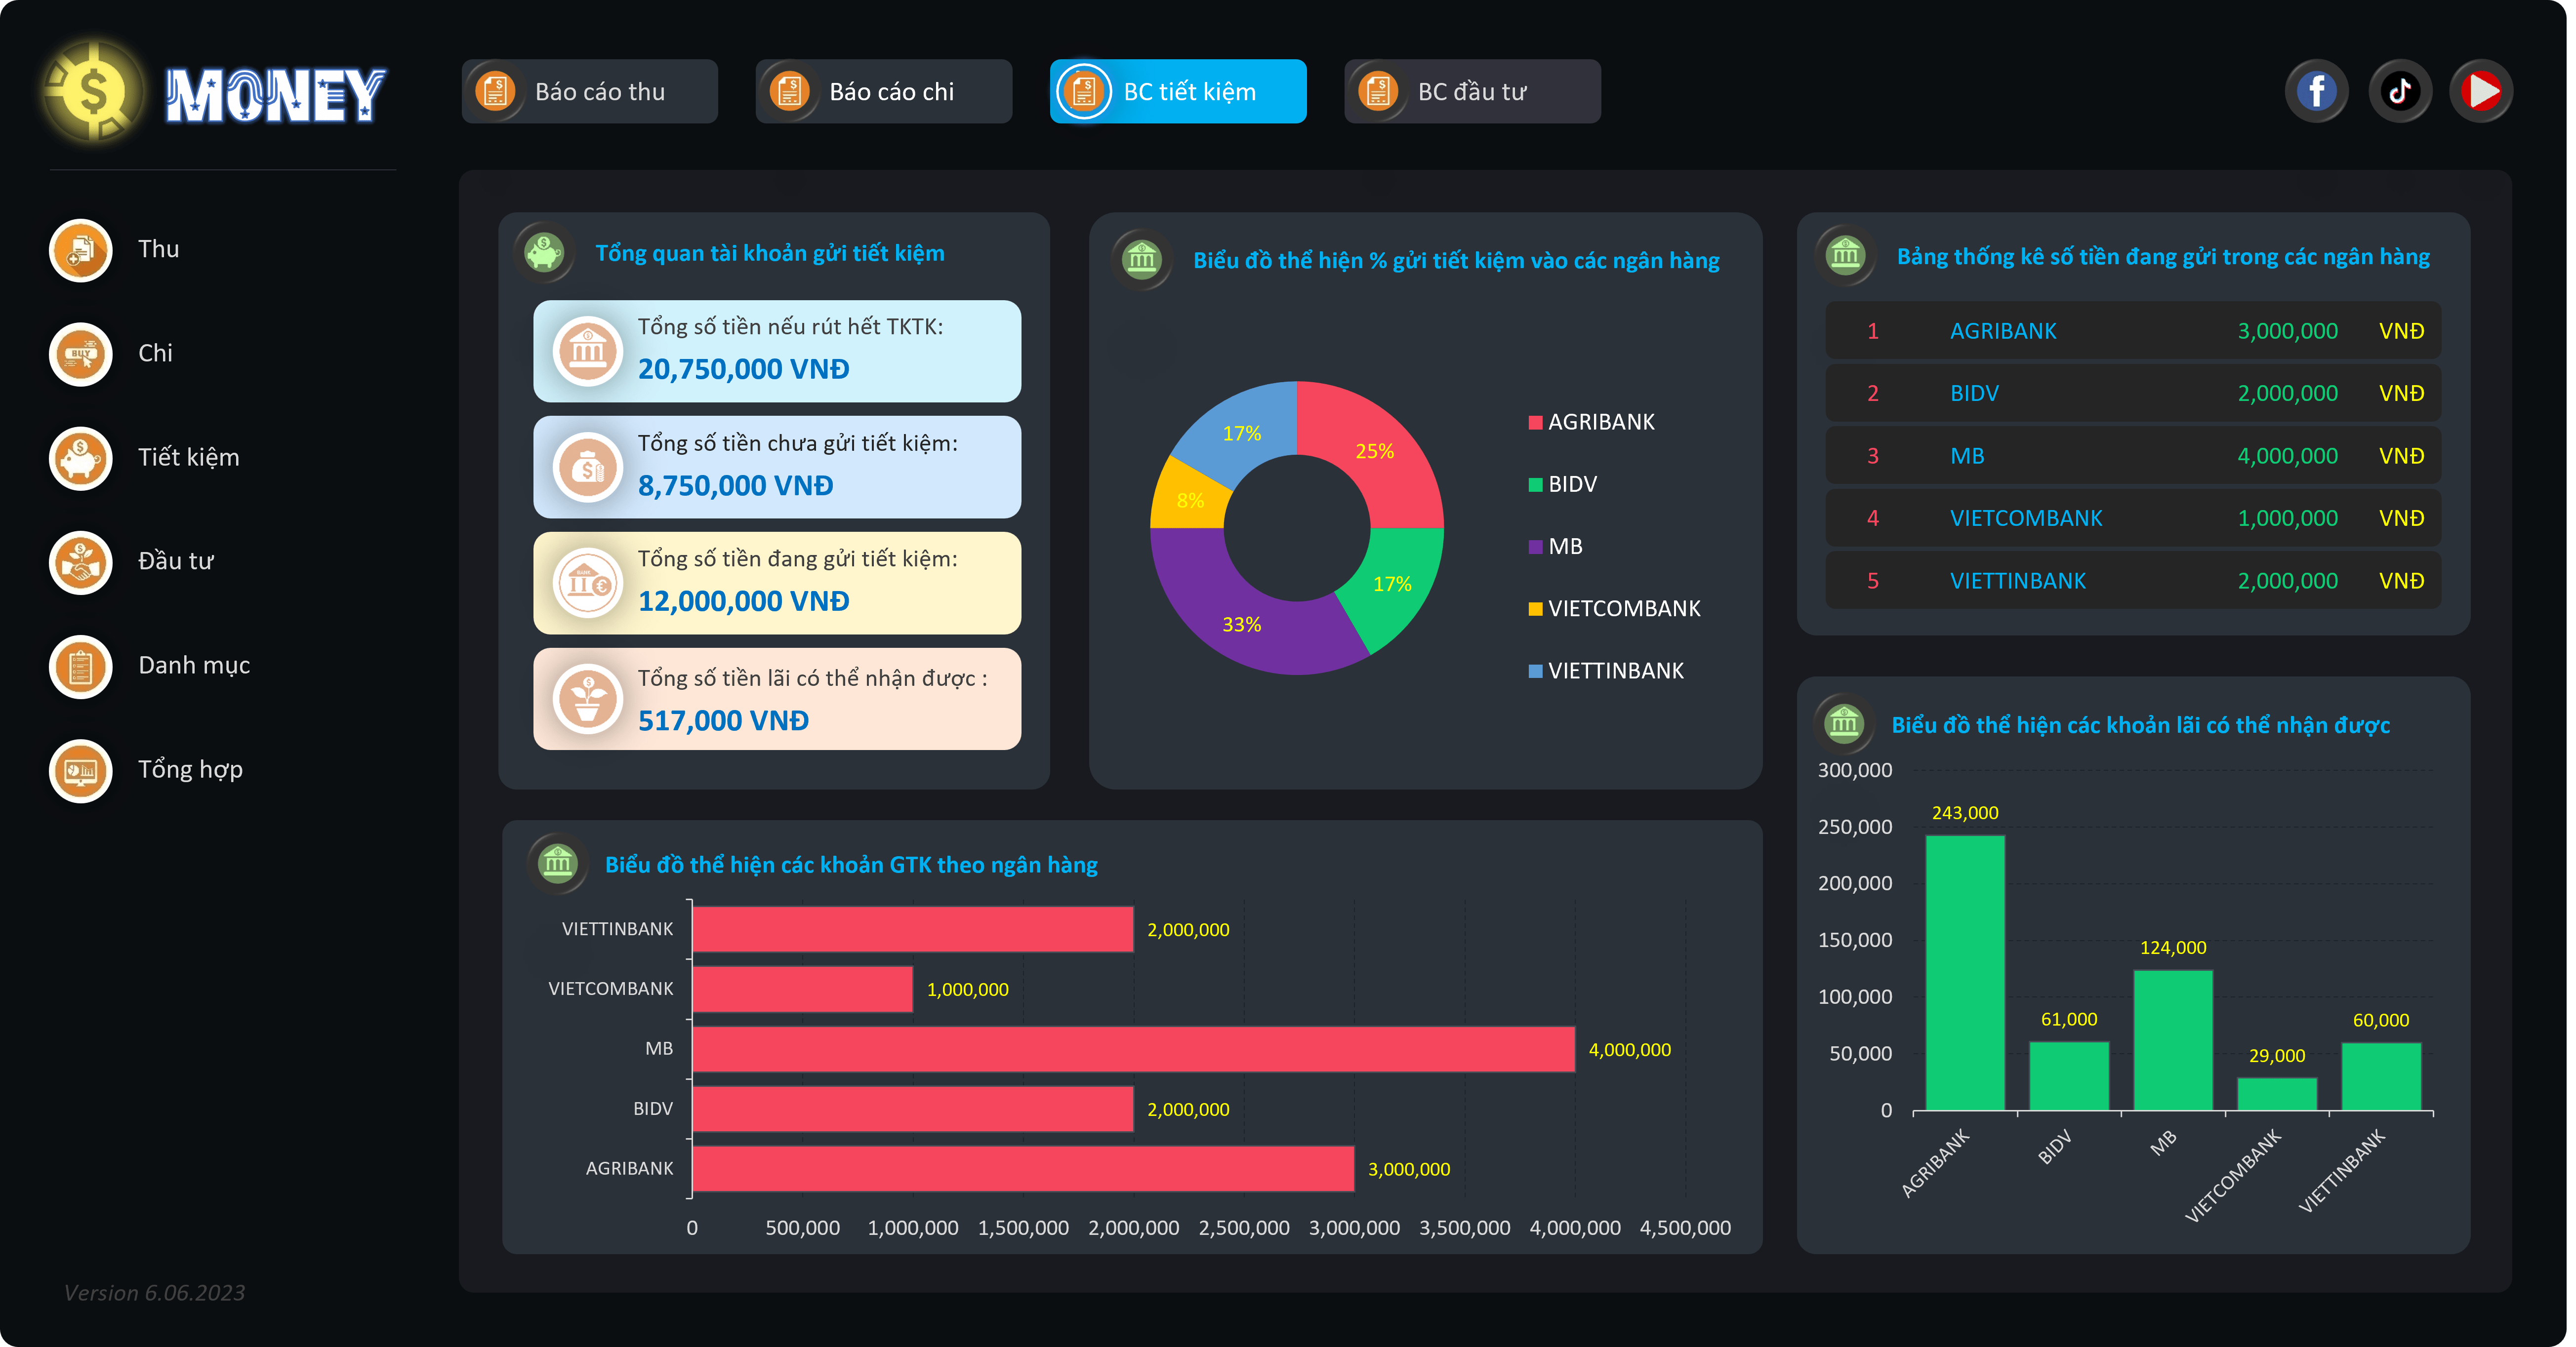Select the VIETCOMBANK table row

point(2133,517)
